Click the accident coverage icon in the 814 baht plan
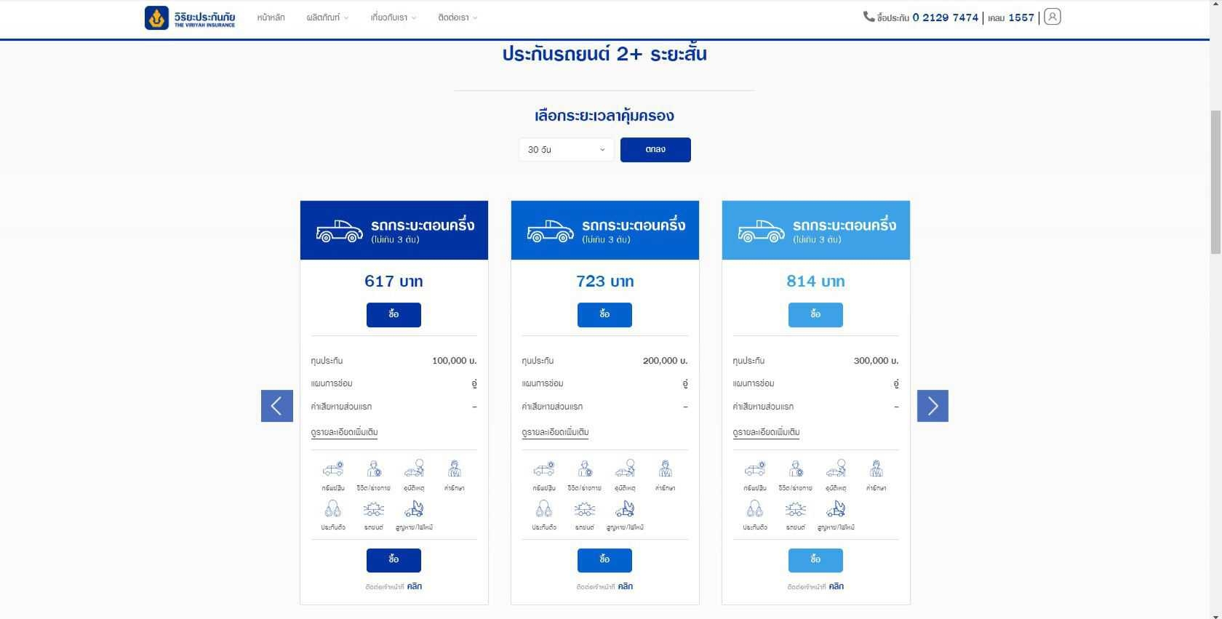 [x=836, y=470]
